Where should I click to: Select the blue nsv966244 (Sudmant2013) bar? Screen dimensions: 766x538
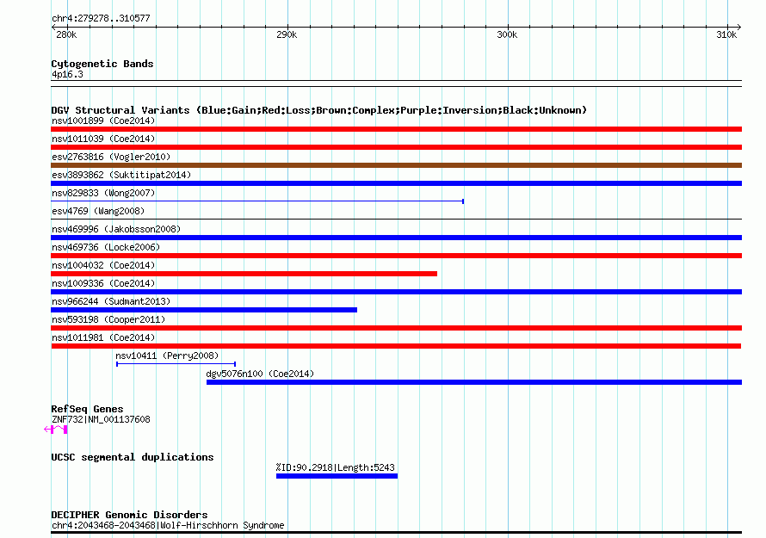pyautogui.click(x=204, y=310)
